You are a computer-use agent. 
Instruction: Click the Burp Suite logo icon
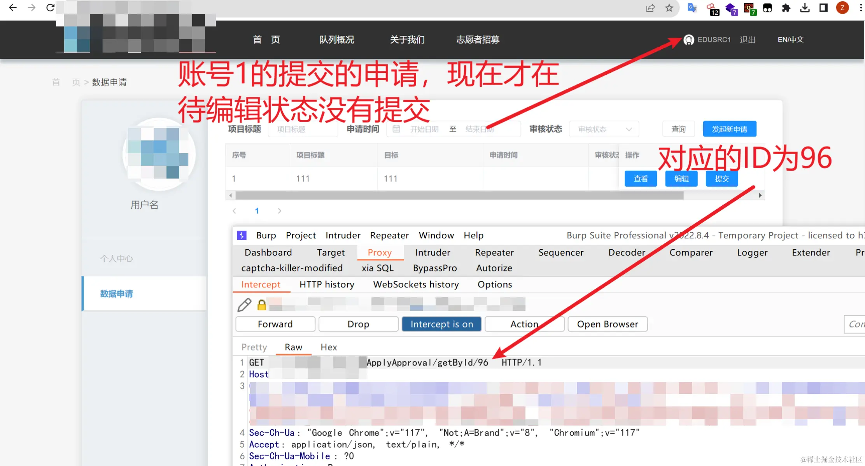coord(242,235)
